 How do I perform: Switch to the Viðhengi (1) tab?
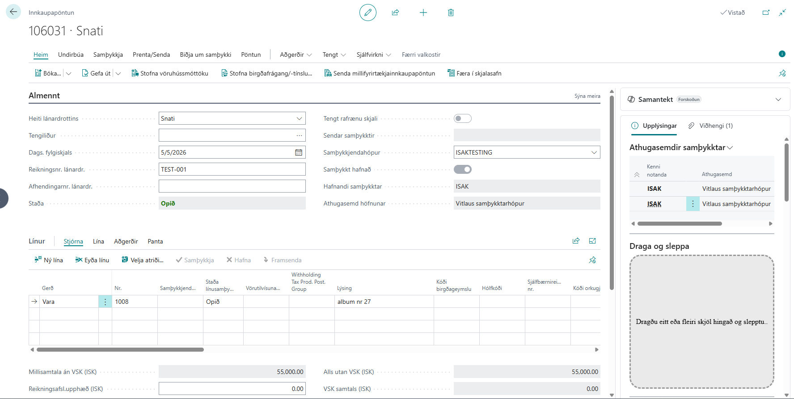click(x=711, y=126)
